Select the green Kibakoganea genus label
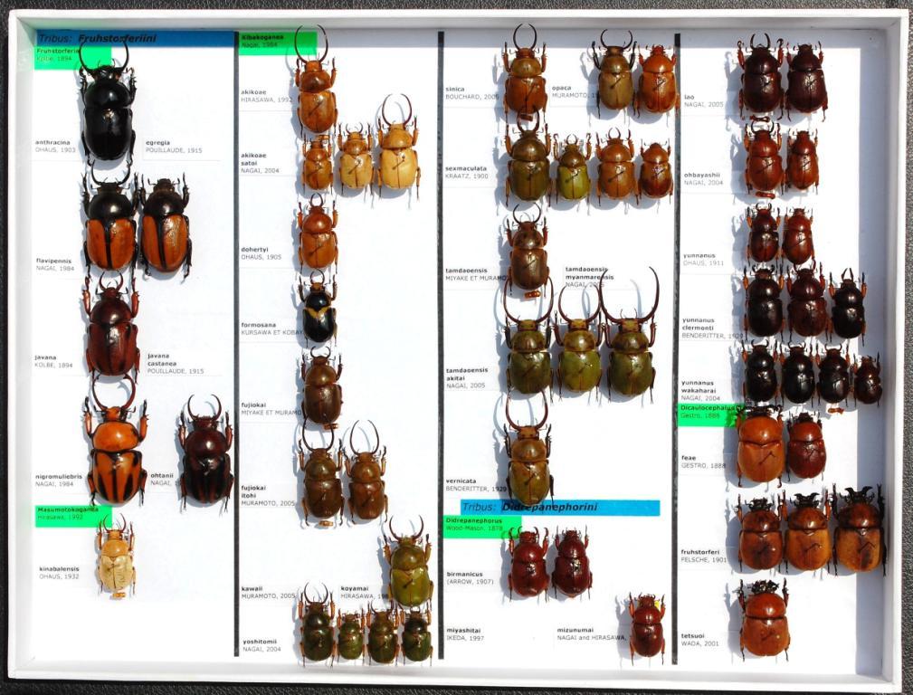This screenshot has height=695, width=913. click(276, 42)
